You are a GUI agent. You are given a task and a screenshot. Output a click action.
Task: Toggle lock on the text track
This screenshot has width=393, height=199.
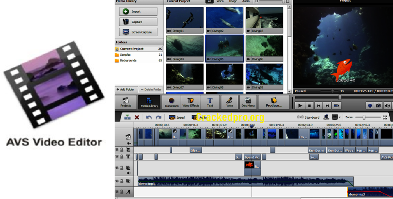(121, 156)
